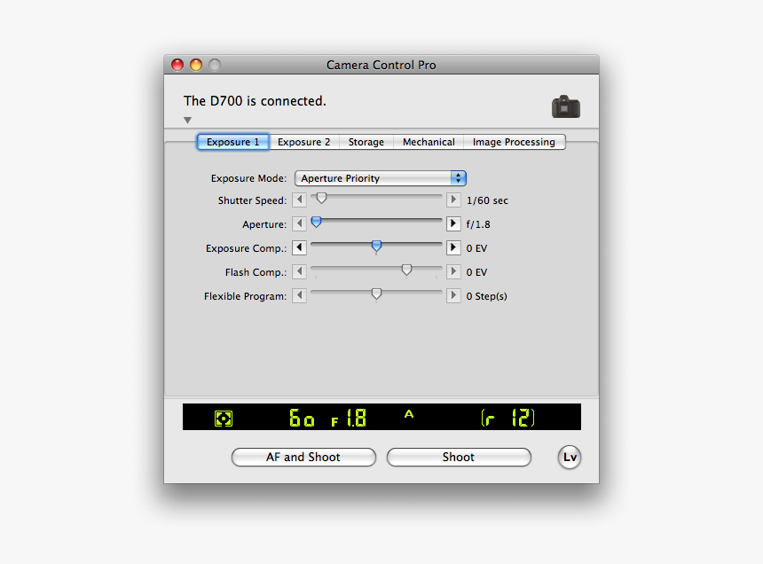Decrease Flexible Program with left arrow
Screen dimensions: 763x564
pyautogui.click(x=299, y=295)
